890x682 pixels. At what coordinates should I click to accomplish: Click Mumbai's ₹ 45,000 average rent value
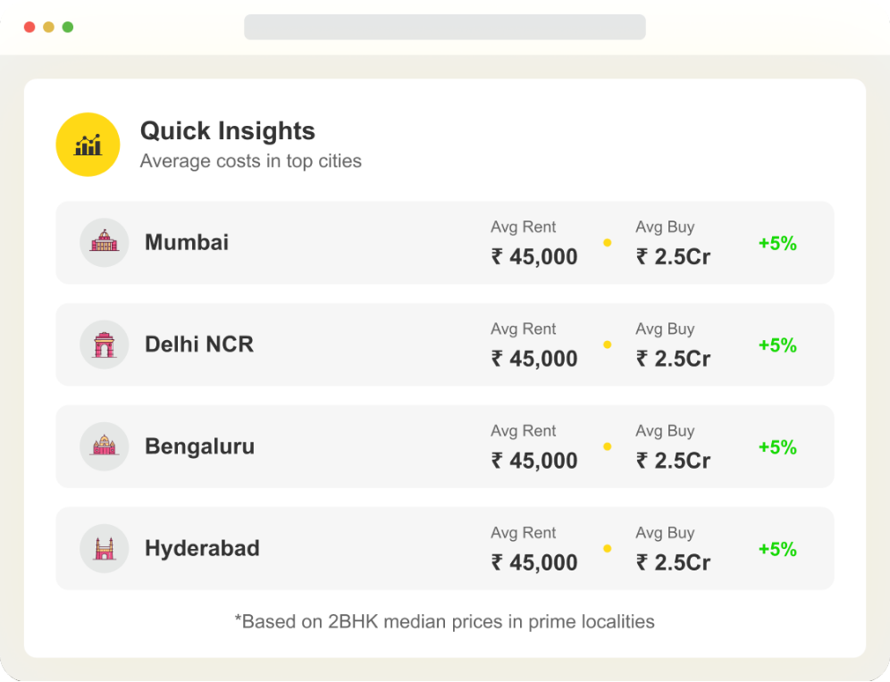[x=534, y=257]
